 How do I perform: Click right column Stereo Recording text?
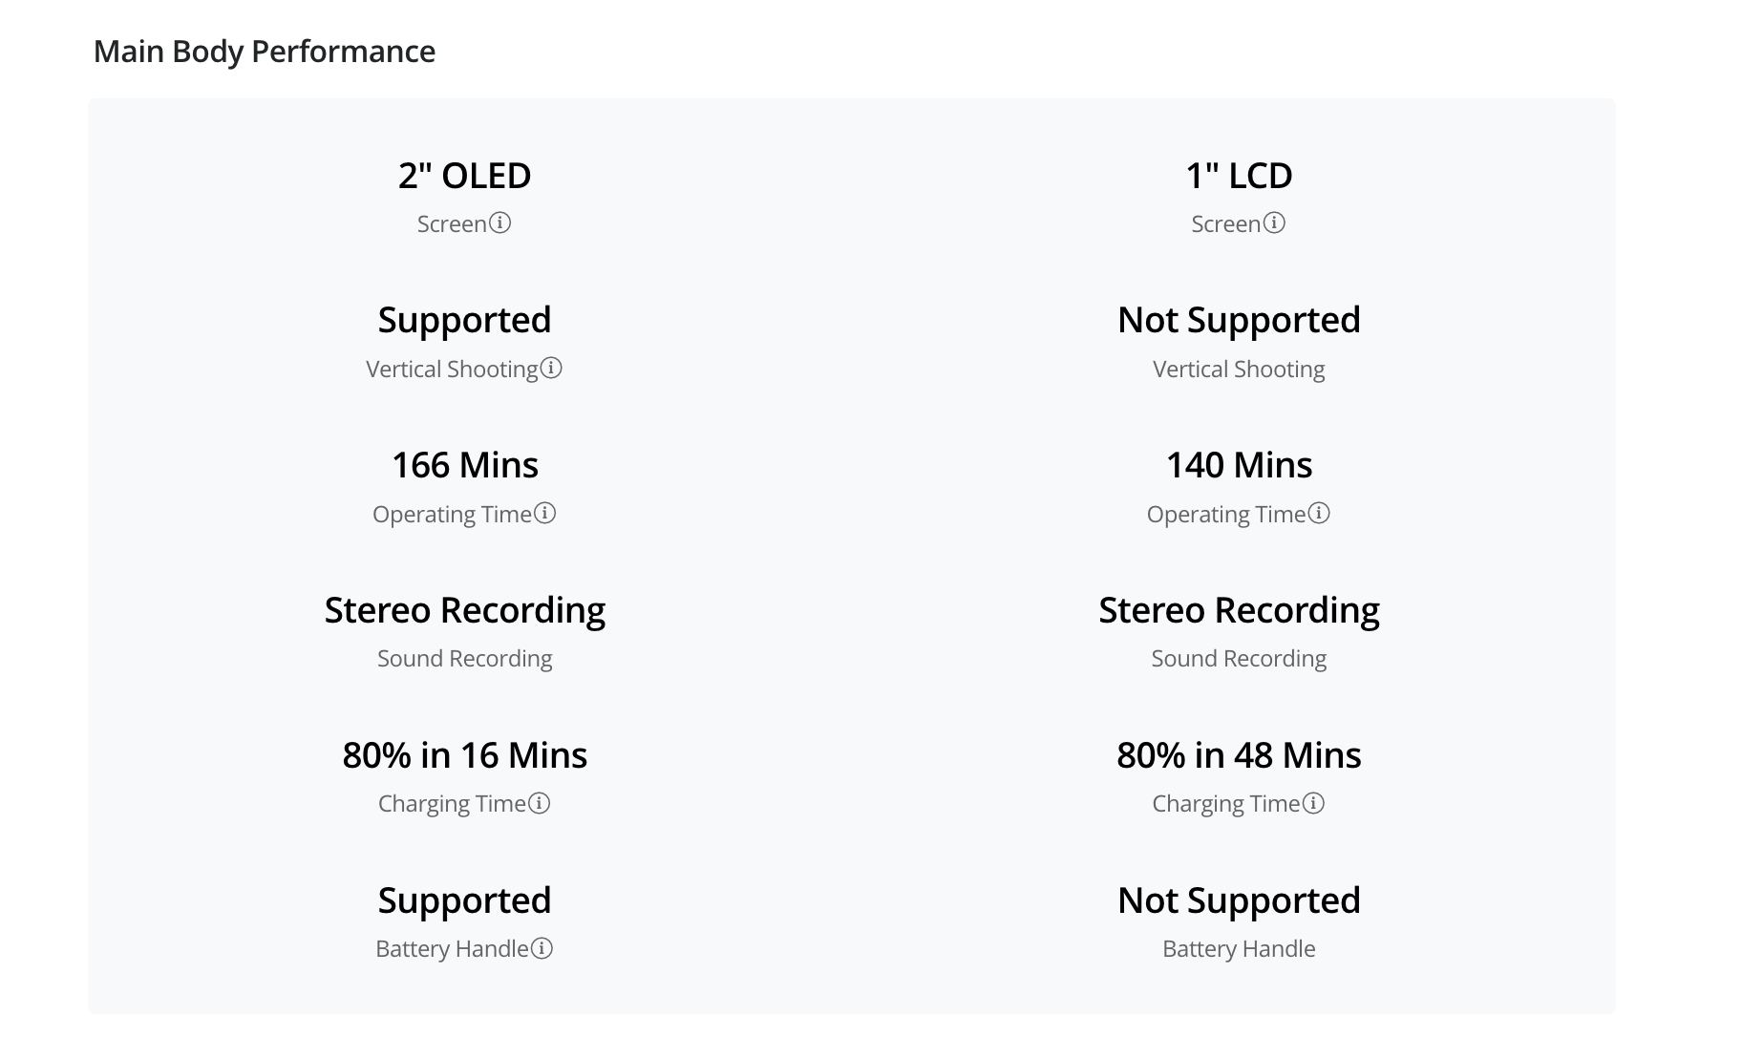[x=1239, y=610]
